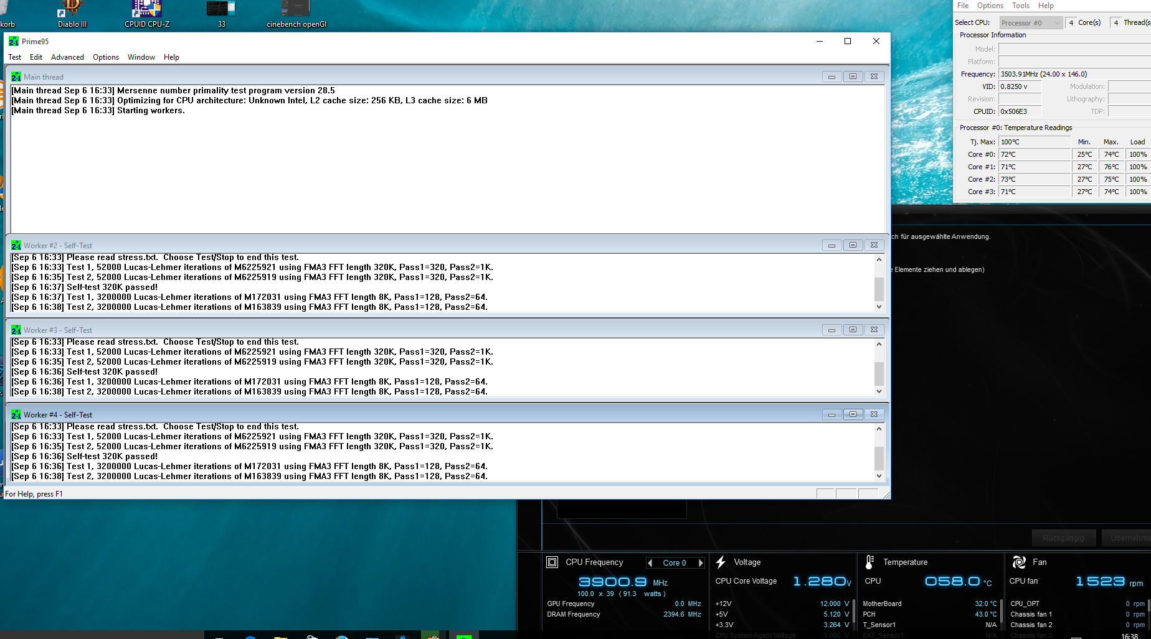Click the Worker #3 window icon
This screenshot has height=639, width=1151.
click(x=16, y=330)
